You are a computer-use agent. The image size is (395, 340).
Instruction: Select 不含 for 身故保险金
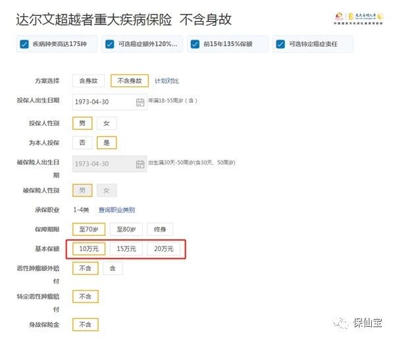point(86,325)
